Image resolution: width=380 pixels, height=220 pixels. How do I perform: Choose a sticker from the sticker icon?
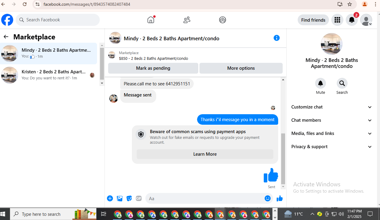click(x=129, y=198)
